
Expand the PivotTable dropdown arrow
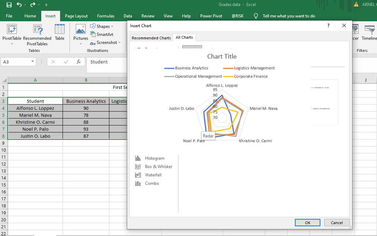point(12,44)
